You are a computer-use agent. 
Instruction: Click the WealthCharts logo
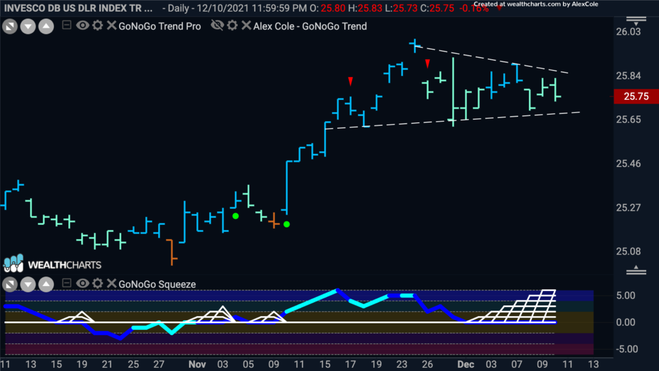53,263
